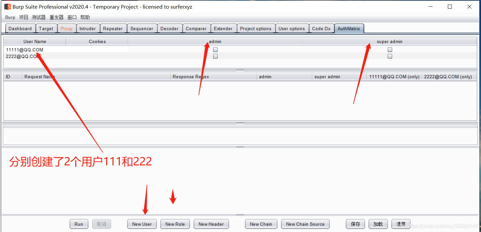Switch to the Proxy tab
481x232 pixels.
(67, 29)
